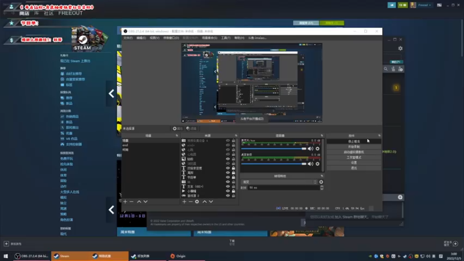Adjust transition duration with the stepper arrows

(x=322, y=187)
